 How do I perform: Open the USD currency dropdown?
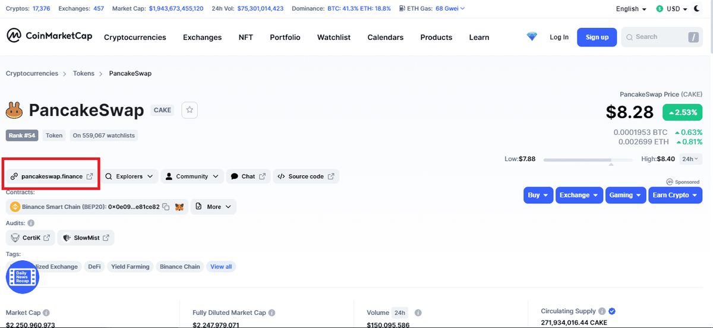[x=671, y=9]
